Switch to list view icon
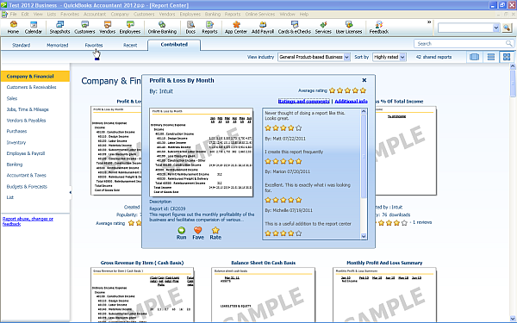The width and height of the screenshot is (517, 323). [x=491, y=57]
